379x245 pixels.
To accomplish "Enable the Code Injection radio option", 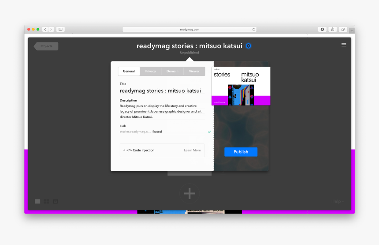I will coord(124,150).
